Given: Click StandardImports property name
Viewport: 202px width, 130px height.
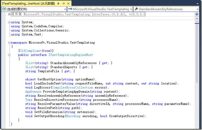Looking at the screenshot, I should point(64,67).
